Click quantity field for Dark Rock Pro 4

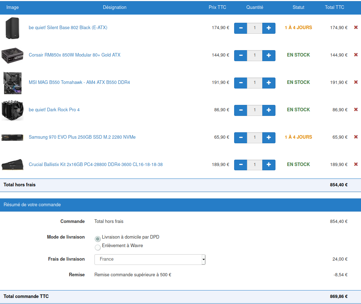coord(255,110)
